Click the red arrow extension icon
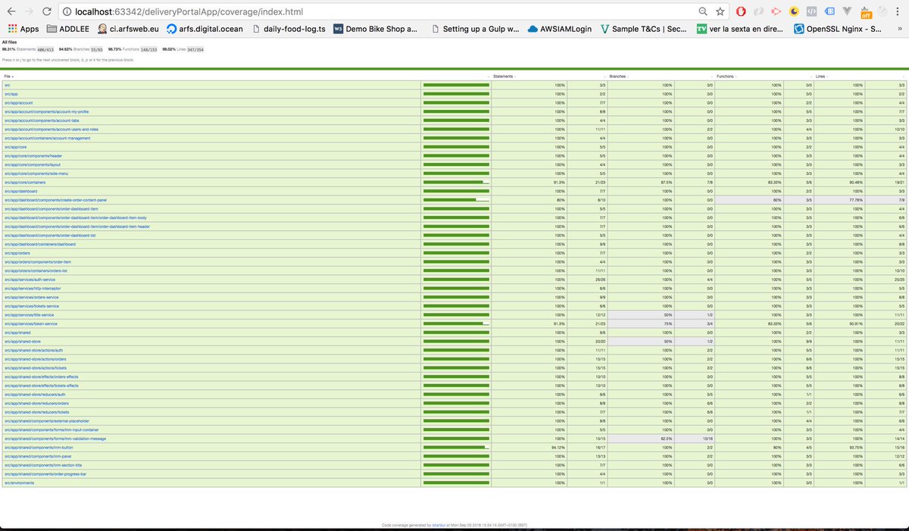This screenshot has width=909, height=531. (776, 11)
